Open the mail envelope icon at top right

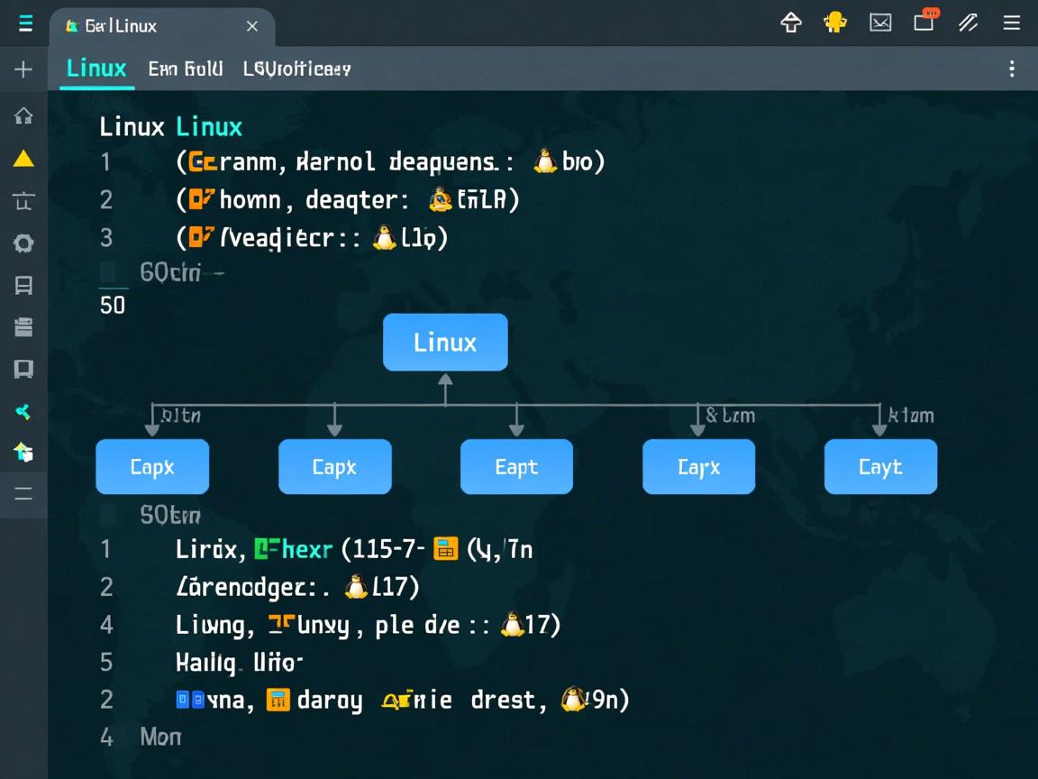point(879,23)
